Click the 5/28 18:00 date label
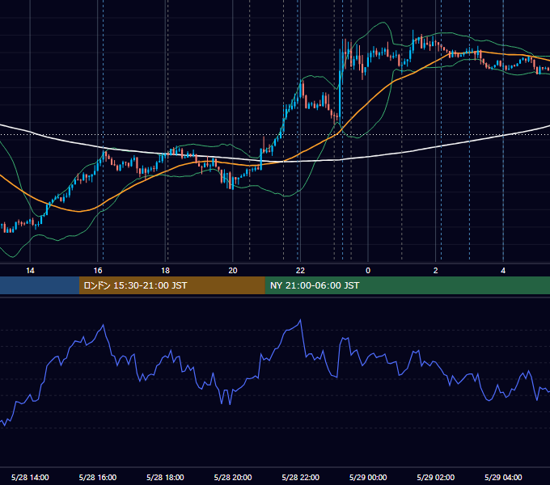The height and width of the screenshot is (485, 550). (165, 477)
